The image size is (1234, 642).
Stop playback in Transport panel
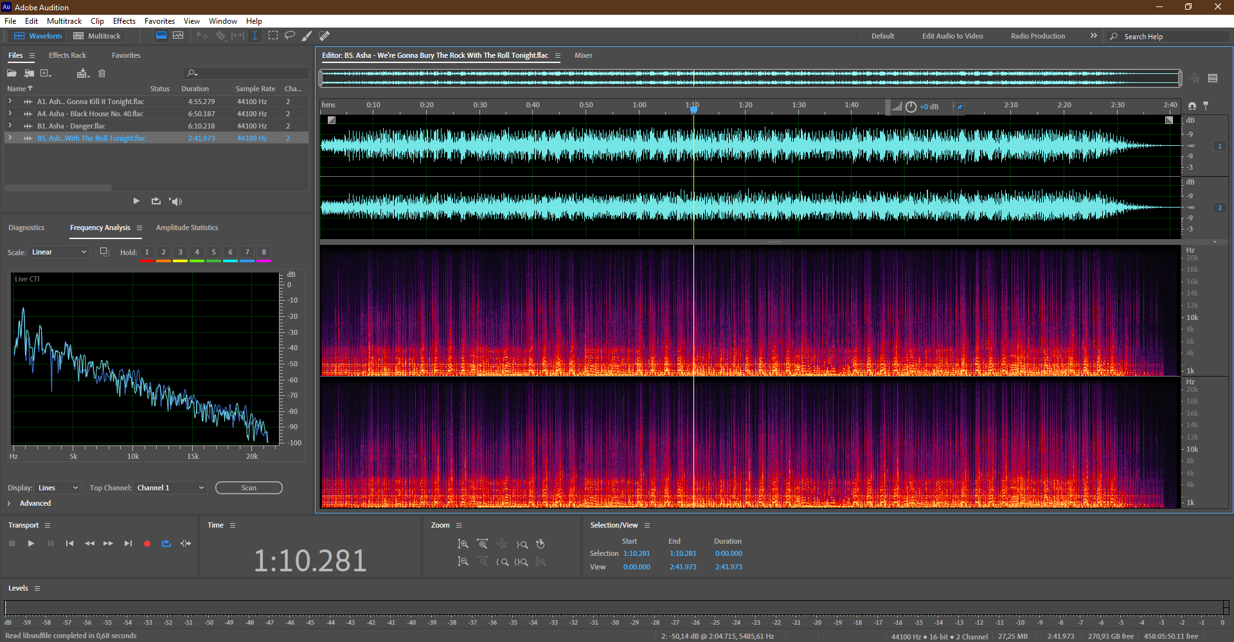coord(12,544)
